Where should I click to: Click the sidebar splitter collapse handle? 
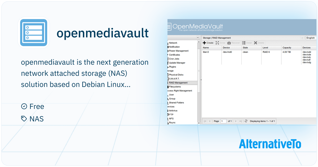point(201,80)
